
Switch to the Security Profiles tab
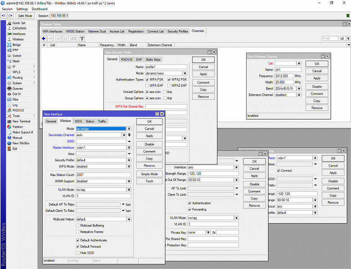(x=177, y=31)
